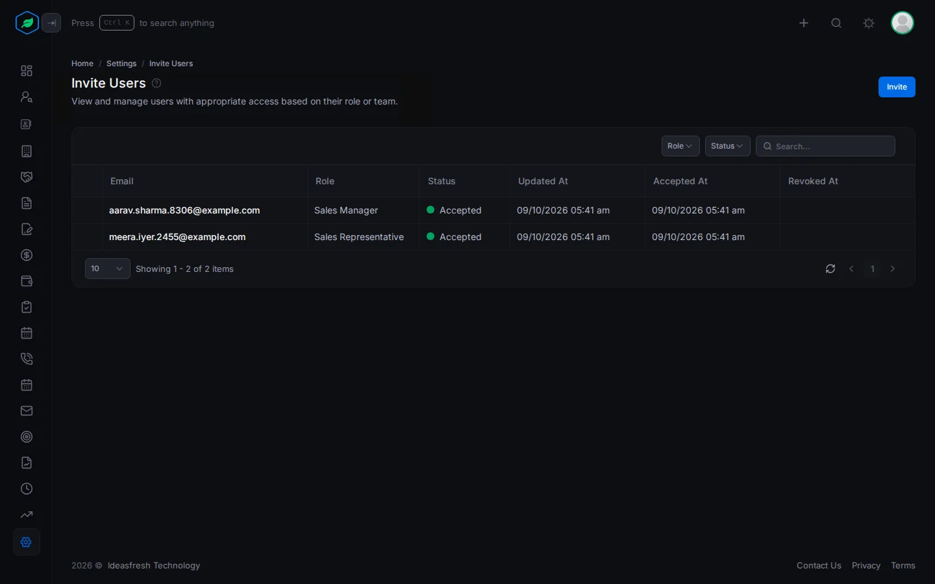Click the Home breadcrumb link
Viewport: 935px width, 584px height.
[x=82, y=64]
